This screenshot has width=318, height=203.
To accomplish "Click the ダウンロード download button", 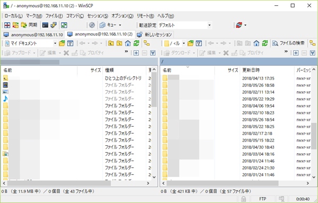I will pyautogui.click(x=177, y=53).
